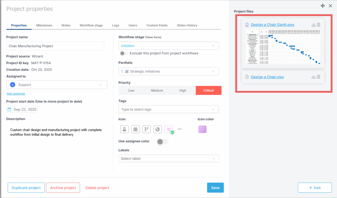This screenshot has width=337, height=198.
Task: Download the Design a Chair Gantt.png file
Action: click(314, 25)
